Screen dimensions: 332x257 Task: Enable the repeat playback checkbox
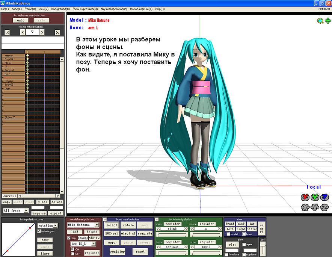tap(244, 244)
